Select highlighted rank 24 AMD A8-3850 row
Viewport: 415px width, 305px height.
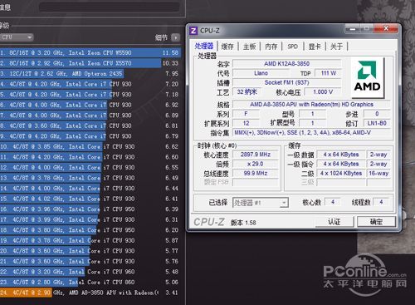[x=90, y=293]
